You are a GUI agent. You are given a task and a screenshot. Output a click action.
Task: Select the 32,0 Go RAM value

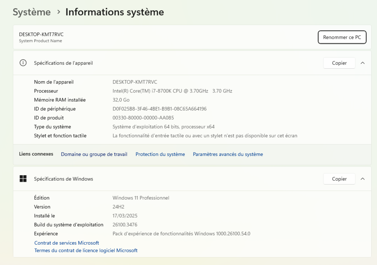pyautogui.click(x=121, y=100)
